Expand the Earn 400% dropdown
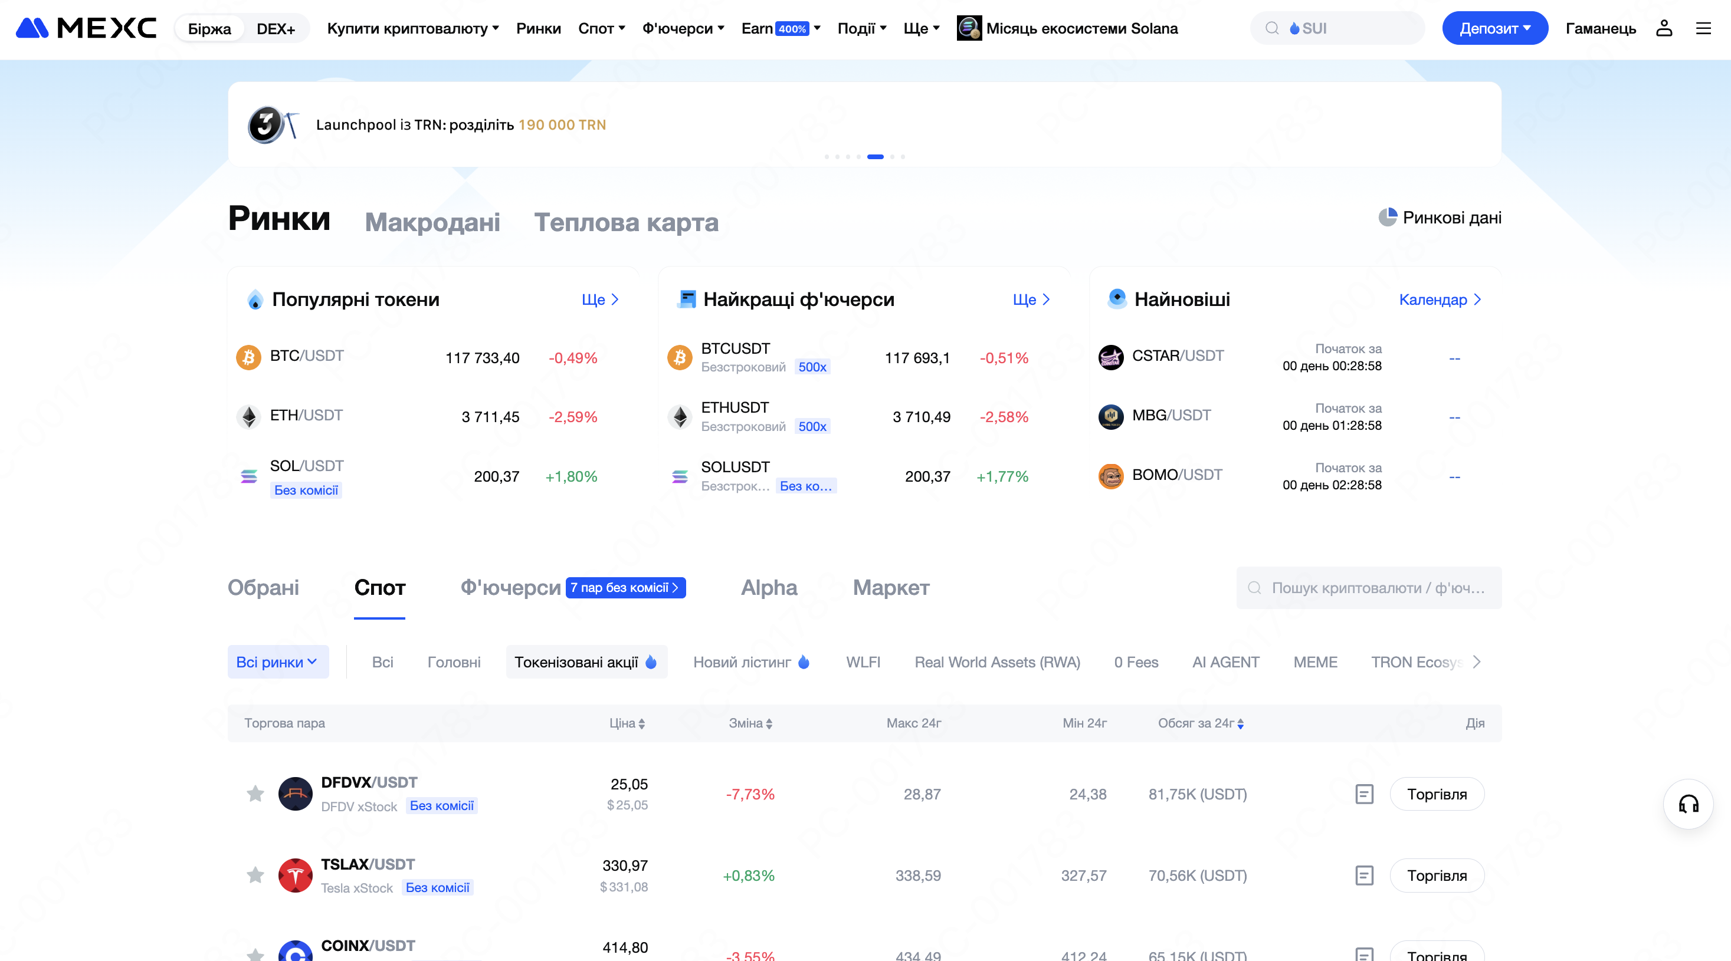 781,28
